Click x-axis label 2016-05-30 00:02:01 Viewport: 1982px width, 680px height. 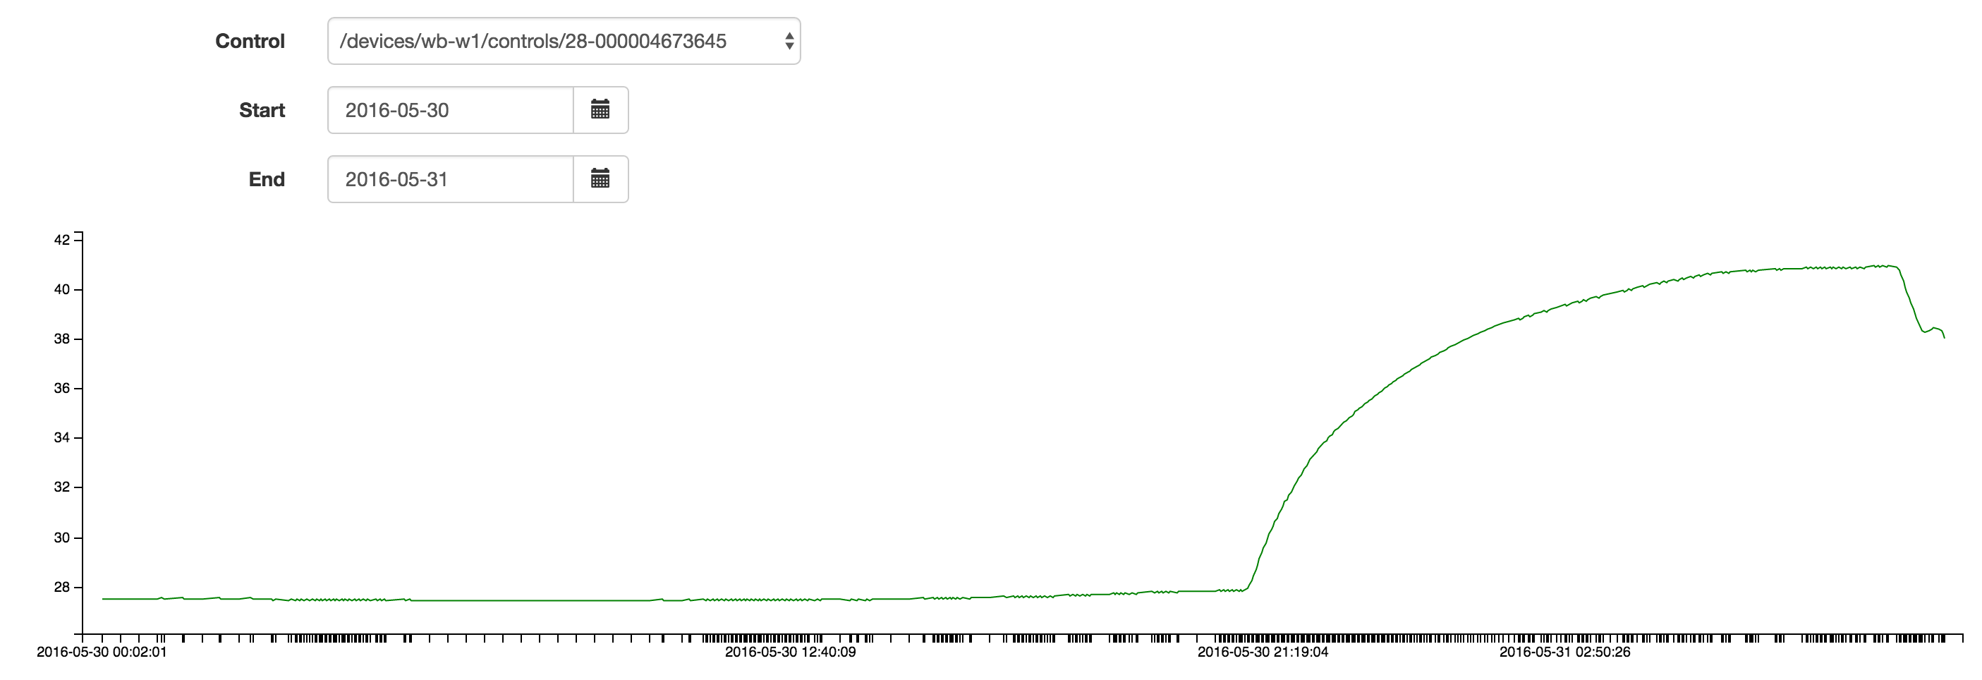point(102,652)
